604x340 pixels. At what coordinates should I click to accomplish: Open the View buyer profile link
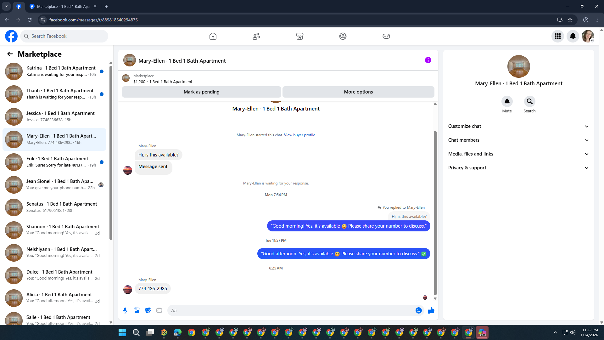coord(299,135)
